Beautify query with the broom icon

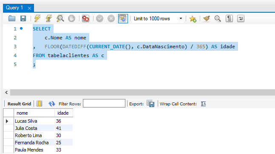coord(207,18)
